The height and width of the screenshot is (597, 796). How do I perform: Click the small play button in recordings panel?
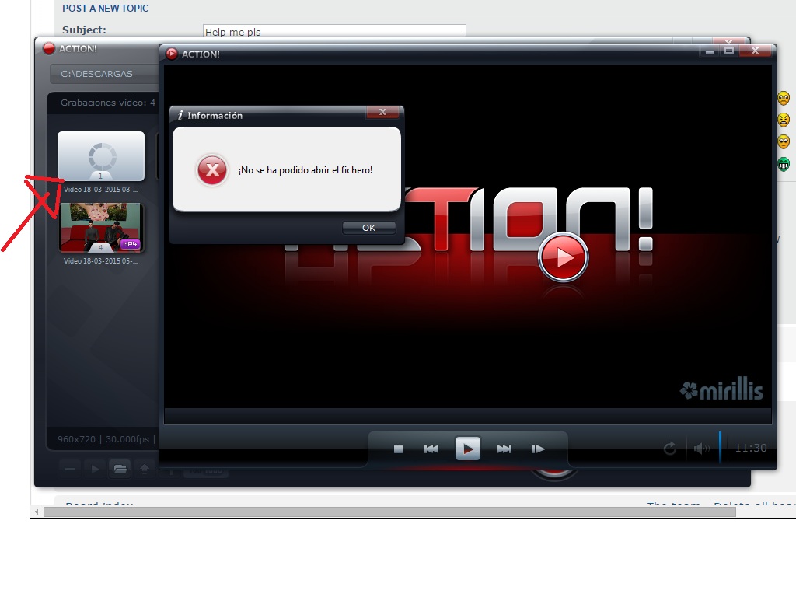pyautogui.click(x=95, y=469)
